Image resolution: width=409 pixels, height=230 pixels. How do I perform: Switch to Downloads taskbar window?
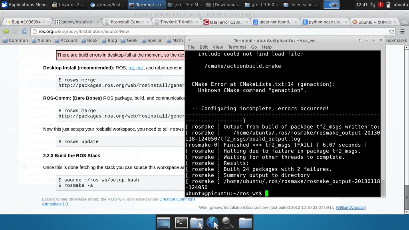point(224,5)
